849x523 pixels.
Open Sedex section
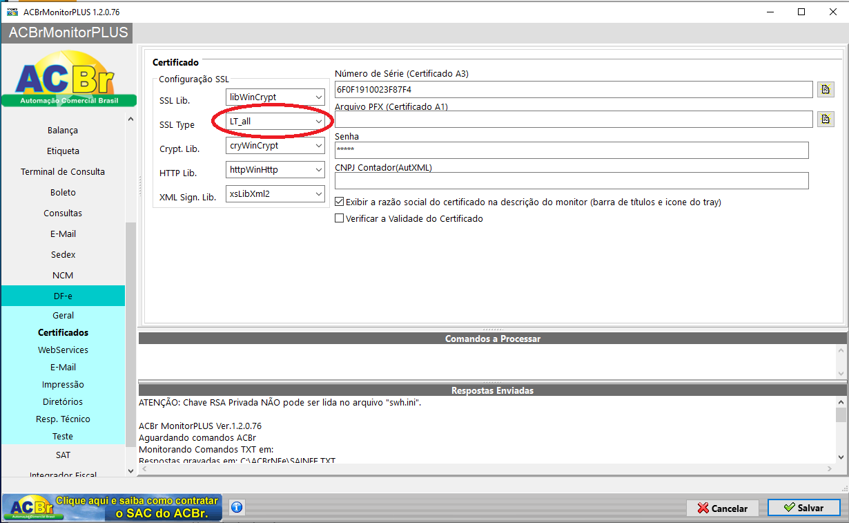pos(63,254)
